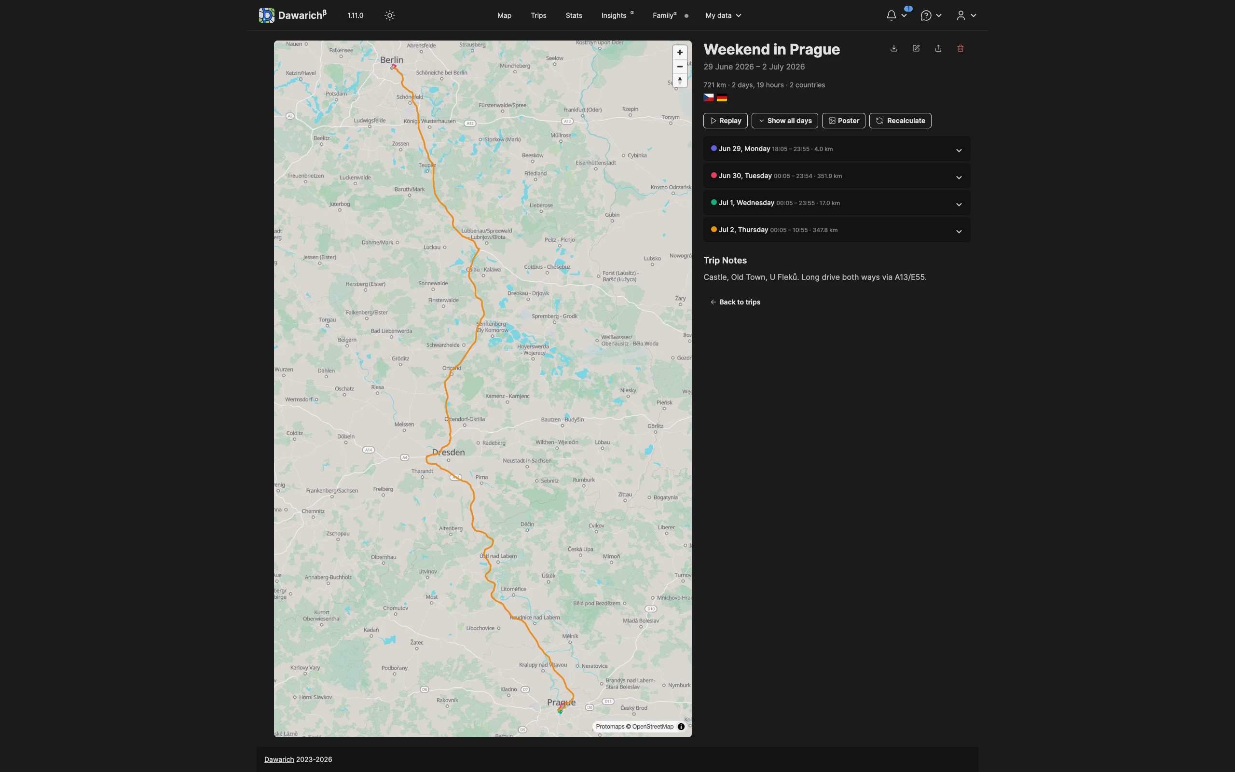1235x772 pixels.
Task: Expand the Jul 1, Wednesday row
Action: (x=837, y=203)
